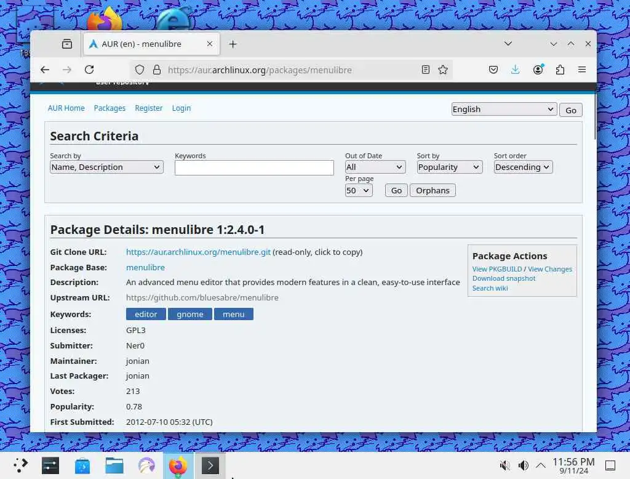630x479 pixels.
Task: Open Firefox account icon
Action: tap(538, 70)
